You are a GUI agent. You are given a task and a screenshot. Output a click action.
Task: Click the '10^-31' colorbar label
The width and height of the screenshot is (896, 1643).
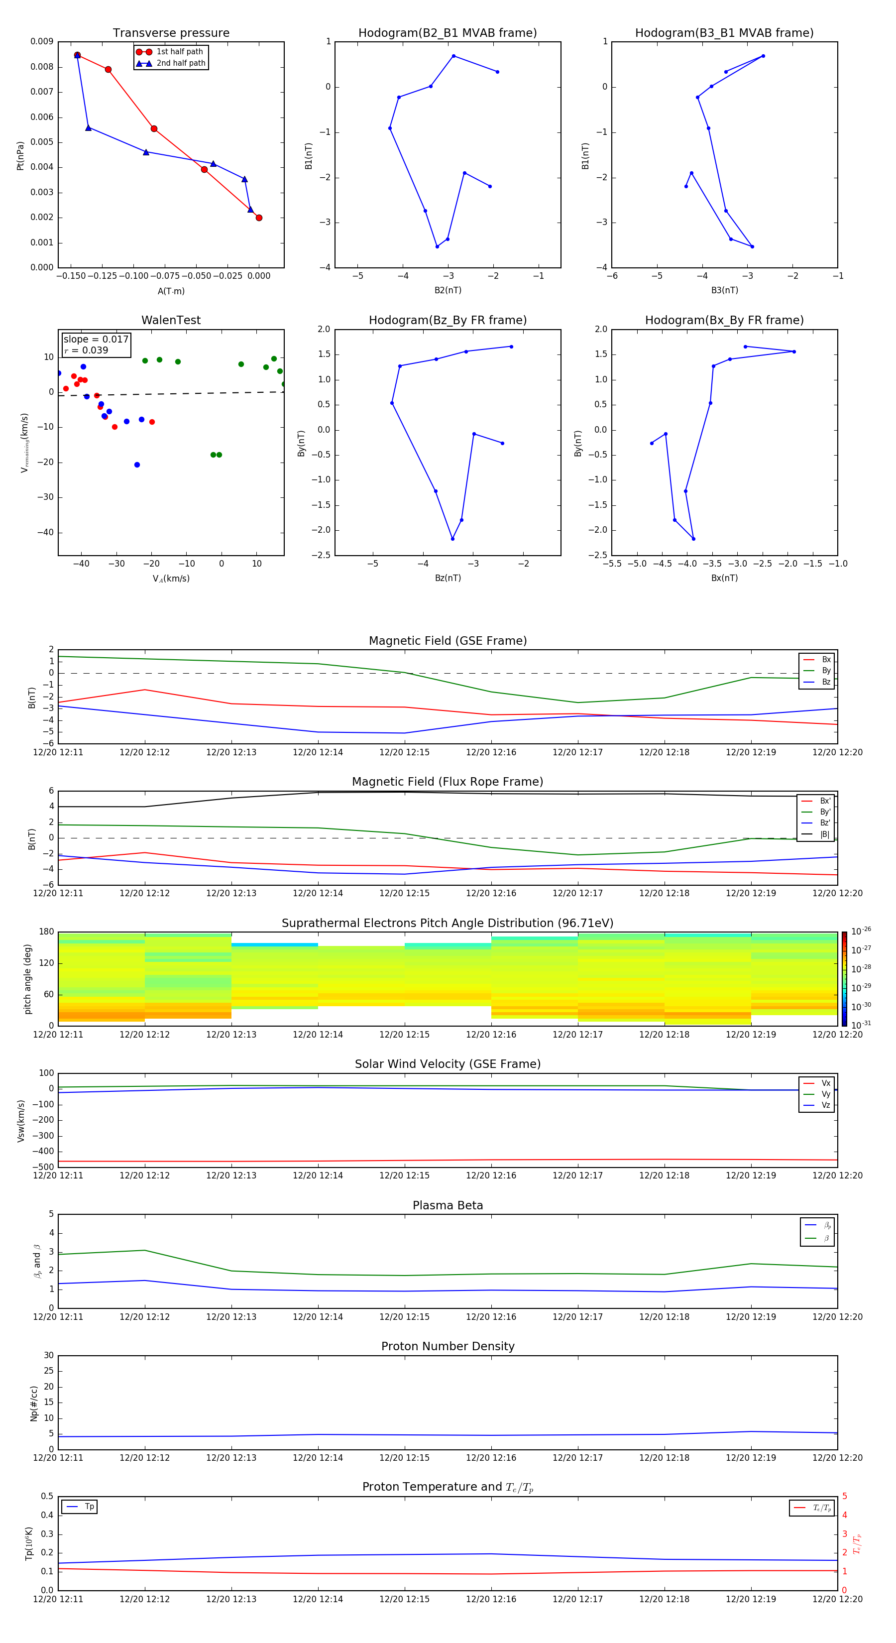[861, 1025]
